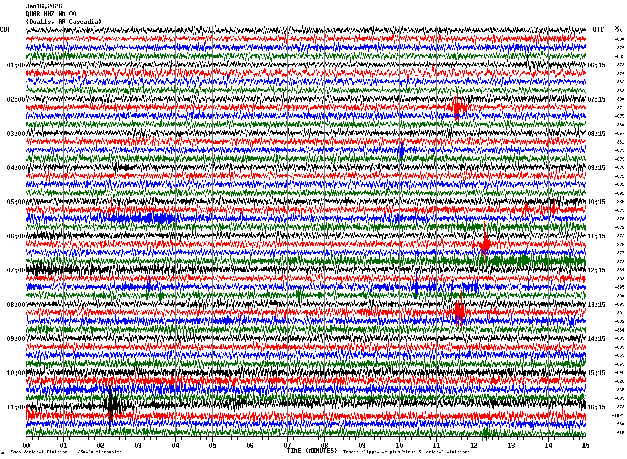Click the 13:15 UTC time label
This screenshot has height=459, width=627.
(x=597, y=305)
